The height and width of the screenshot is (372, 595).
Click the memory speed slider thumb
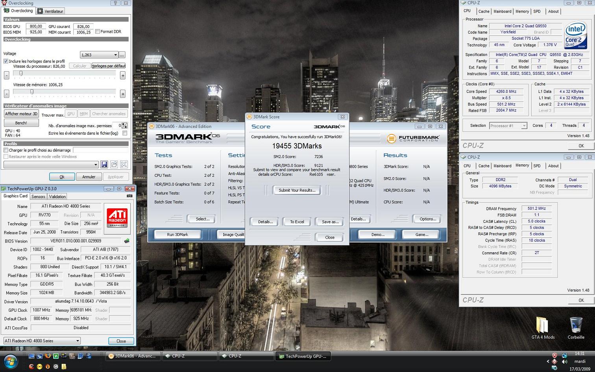32,92
